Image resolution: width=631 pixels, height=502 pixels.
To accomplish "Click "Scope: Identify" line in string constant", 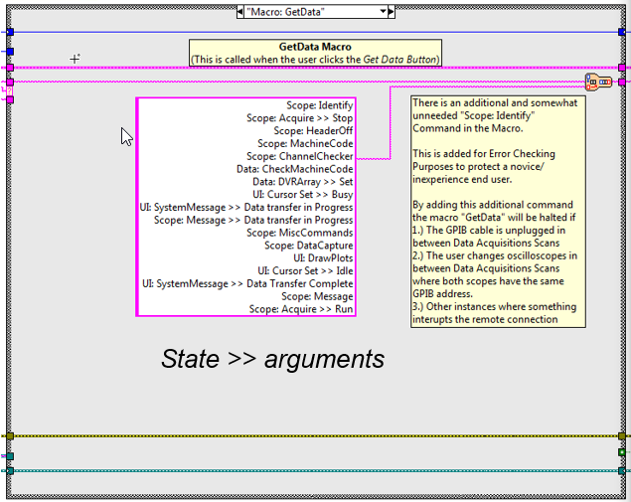I will click(x=319, y=104).
